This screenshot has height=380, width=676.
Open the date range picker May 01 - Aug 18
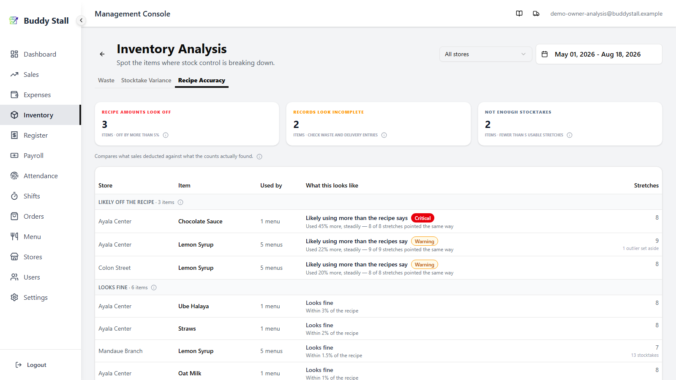[599, 54]
